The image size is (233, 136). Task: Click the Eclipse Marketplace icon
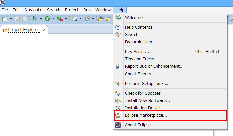click(118, 115)
